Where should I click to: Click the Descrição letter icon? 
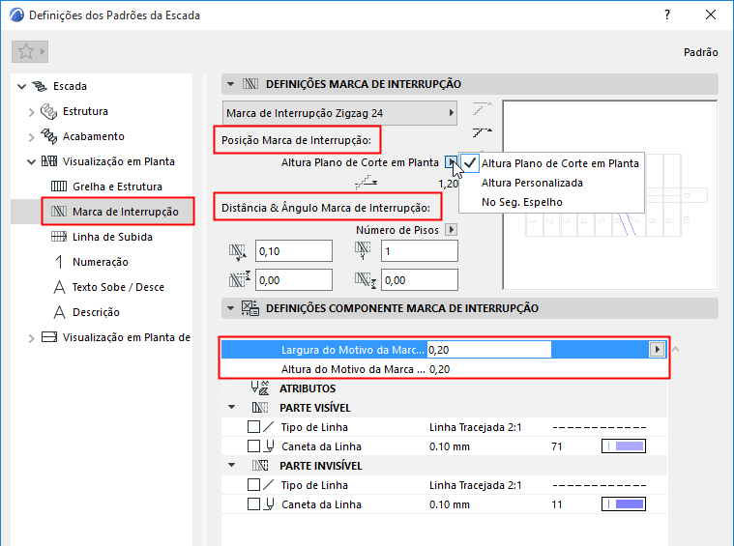click(x=59, y=312)
